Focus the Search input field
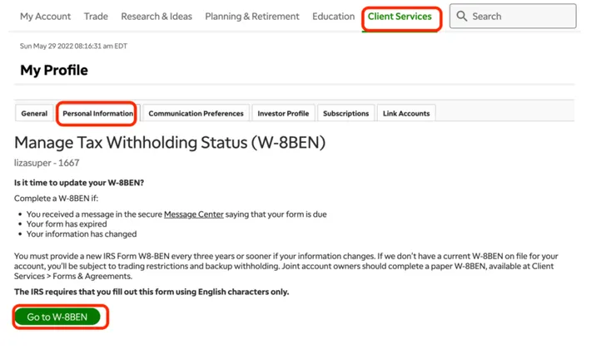Viewport: 616px width, 354px height. click(x=513, y=16)
